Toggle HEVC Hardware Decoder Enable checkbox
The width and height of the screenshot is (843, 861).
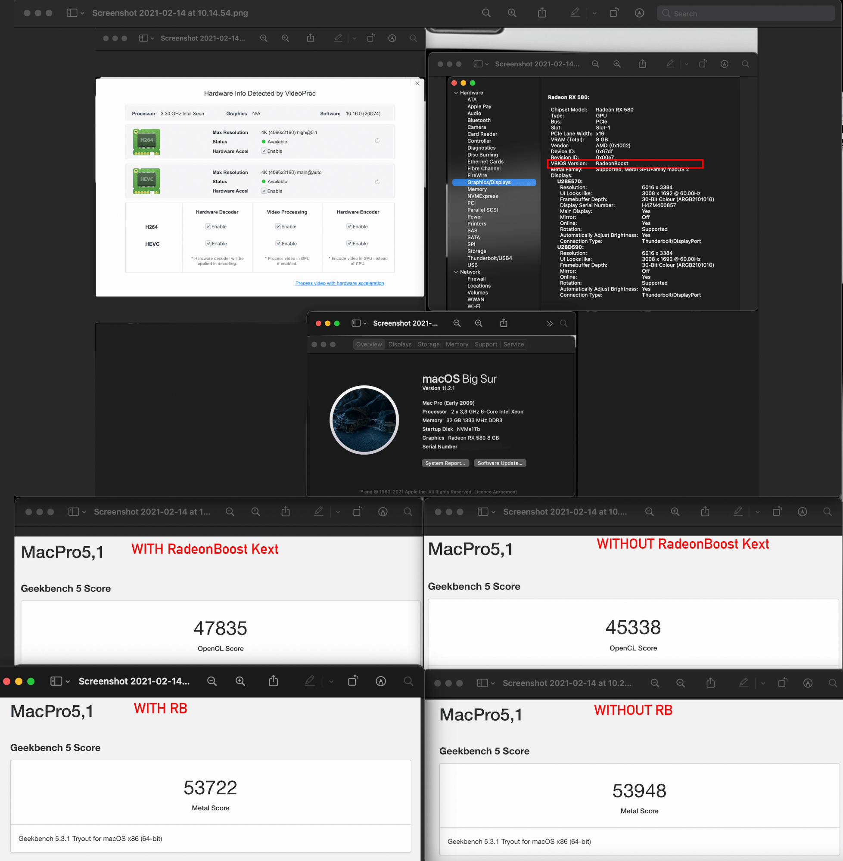[x=208, y=244]
